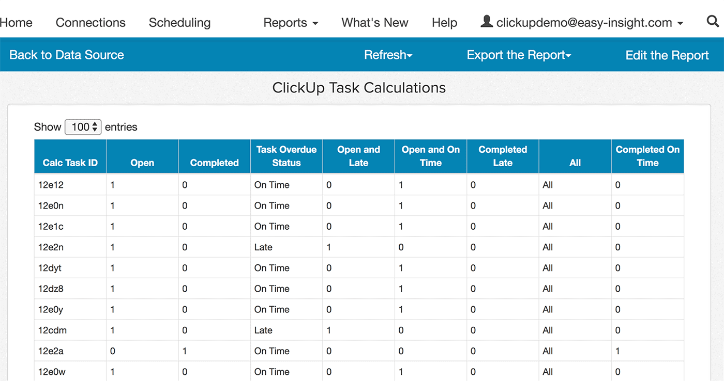Go to Home
This screenshot has width=724, height=381.
[x=16, y=23]
